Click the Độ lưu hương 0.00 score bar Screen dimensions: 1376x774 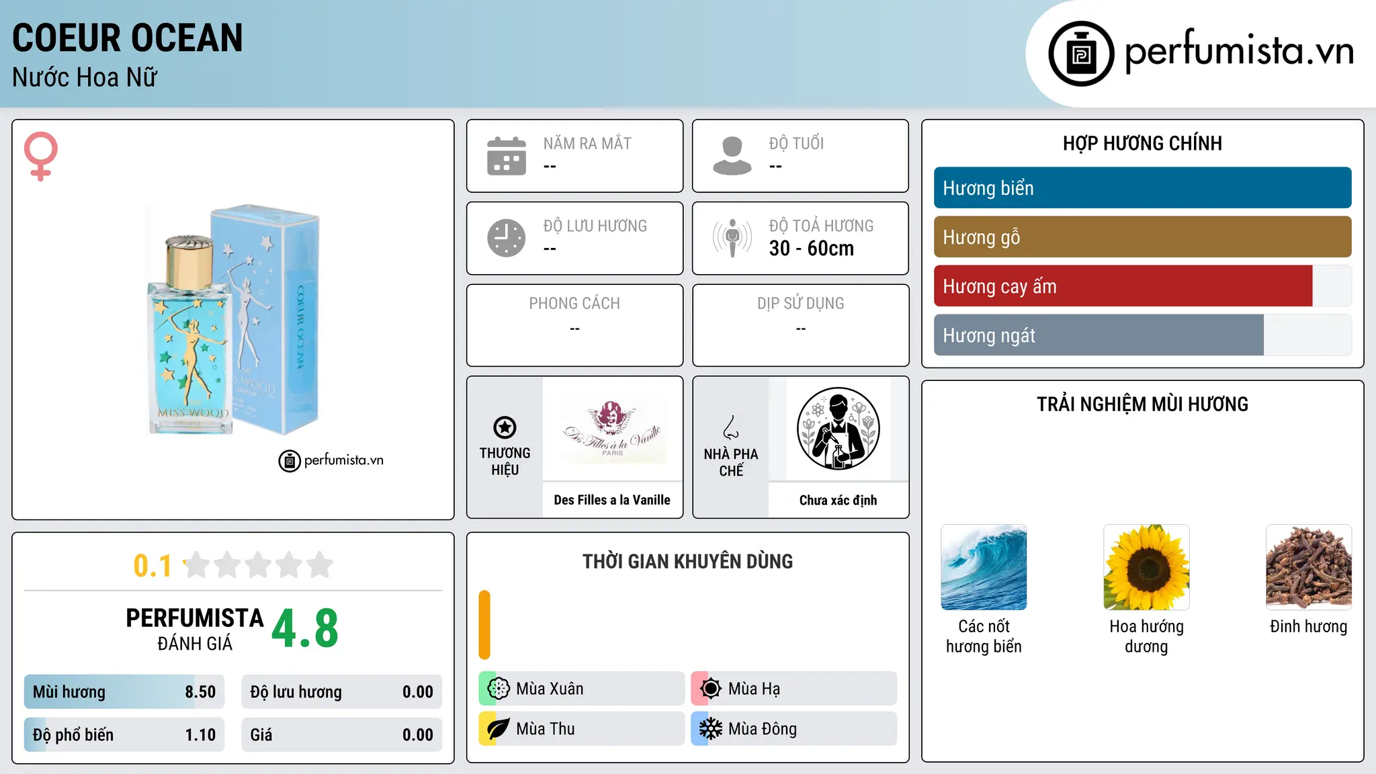tap(341, 692)
